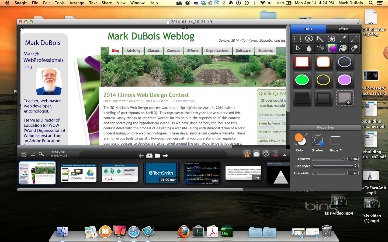Open the folder icon in tray toolbar
The width and height of the screenshot is (388, 242).
157,156
